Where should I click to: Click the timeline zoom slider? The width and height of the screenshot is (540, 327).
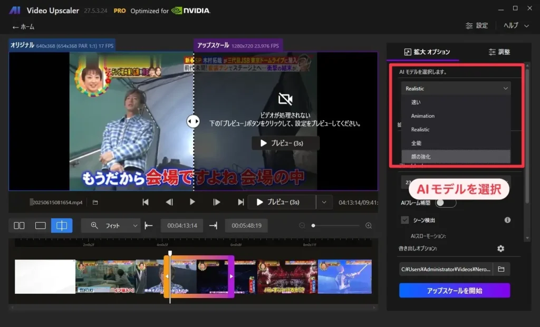click(x=335, y=226)
